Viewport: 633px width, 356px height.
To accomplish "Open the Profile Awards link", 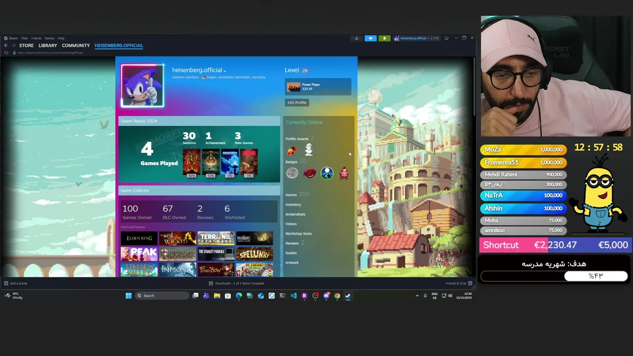I will [x=297, y=139].
